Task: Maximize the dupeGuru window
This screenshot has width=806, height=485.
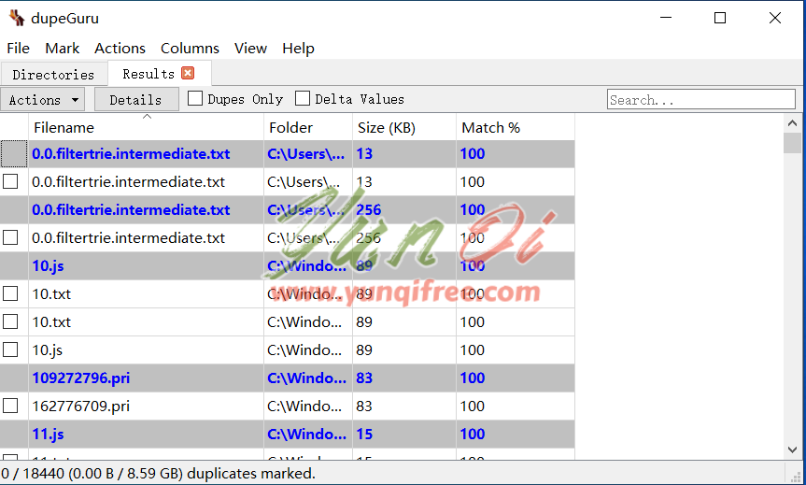Action: coord(720,18)
